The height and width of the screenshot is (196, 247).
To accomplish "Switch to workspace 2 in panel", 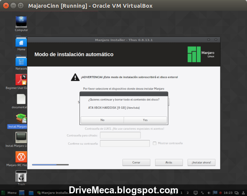I will click(188, 193).
